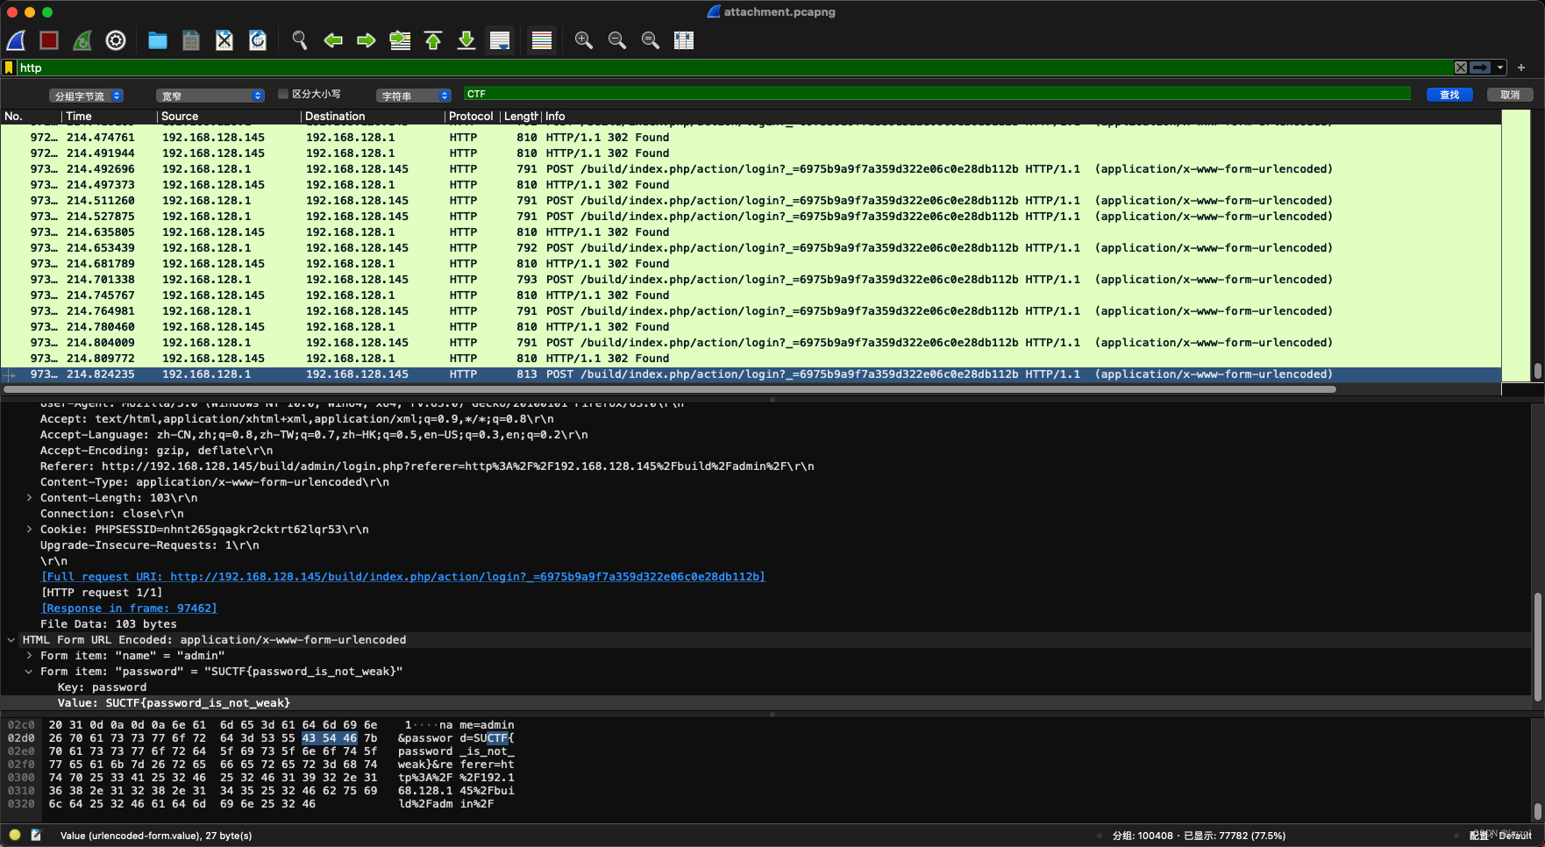Sort by the Source column header
The image size is (1545, 847).
[x=229, y=117]
